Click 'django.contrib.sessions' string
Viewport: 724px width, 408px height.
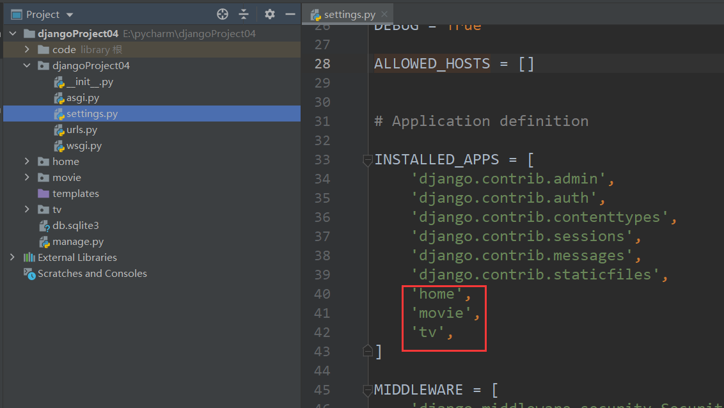pos(521,237)
